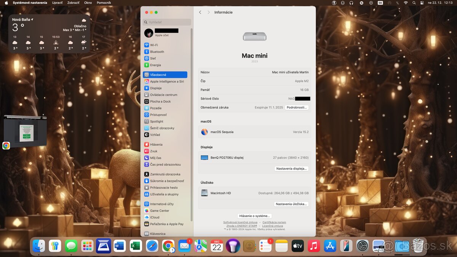457x257 pixels.
Task: Click SK input source indicator
Action: [380, 3]
